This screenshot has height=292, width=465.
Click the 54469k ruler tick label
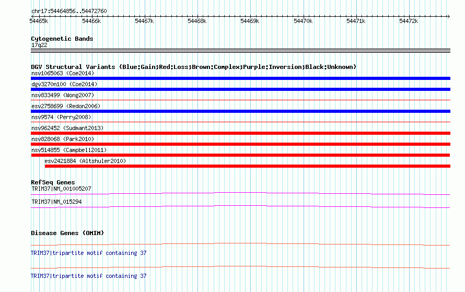click(x=250, y=21)
